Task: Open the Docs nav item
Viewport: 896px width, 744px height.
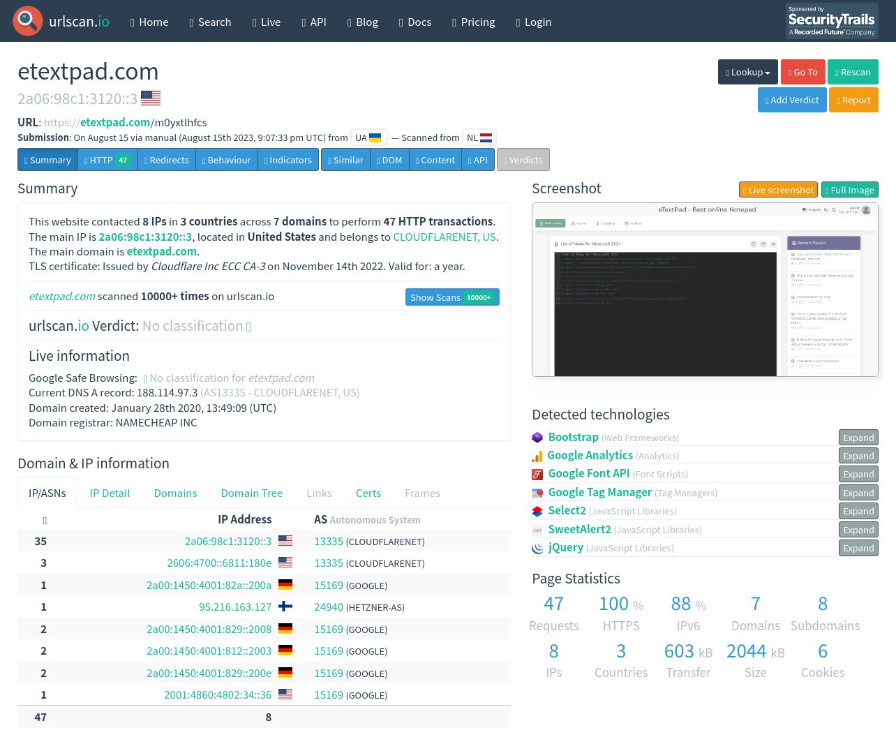Action: click(x=415, y=22)
